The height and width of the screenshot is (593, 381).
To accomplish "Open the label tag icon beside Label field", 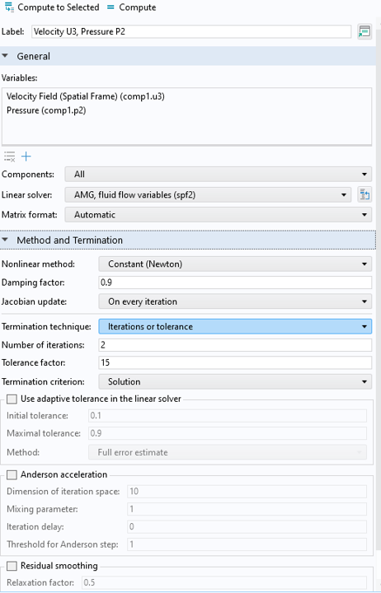I will coord(365,32).
